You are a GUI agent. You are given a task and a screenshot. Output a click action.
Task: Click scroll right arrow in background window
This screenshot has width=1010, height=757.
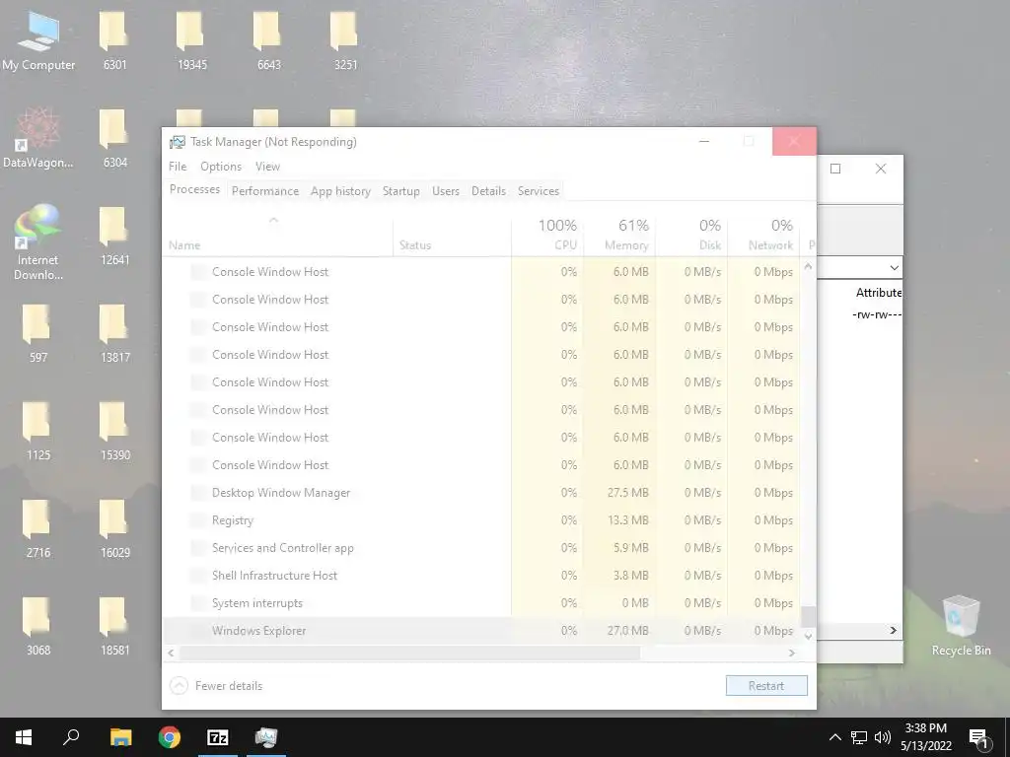click(894, 630)
